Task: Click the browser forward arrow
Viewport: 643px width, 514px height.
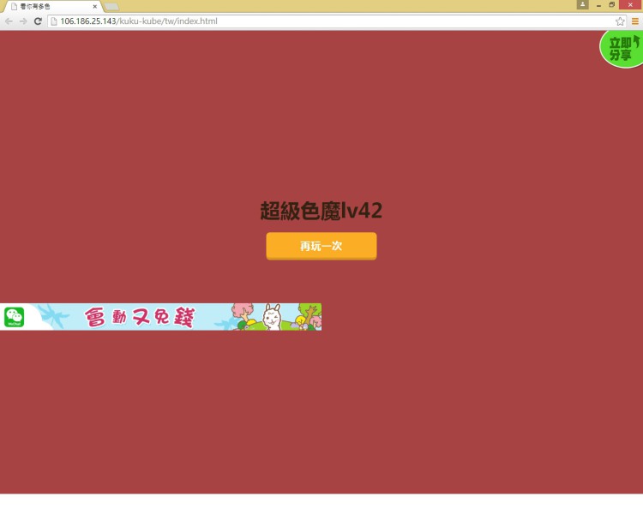Action: [23, 21]
